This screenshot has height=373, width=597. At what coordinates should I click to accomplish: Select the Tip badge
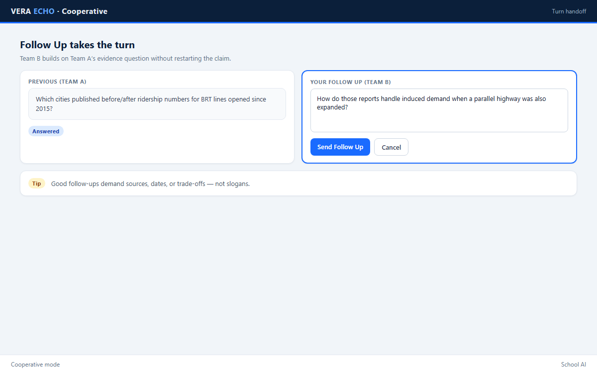click(37, 184)
